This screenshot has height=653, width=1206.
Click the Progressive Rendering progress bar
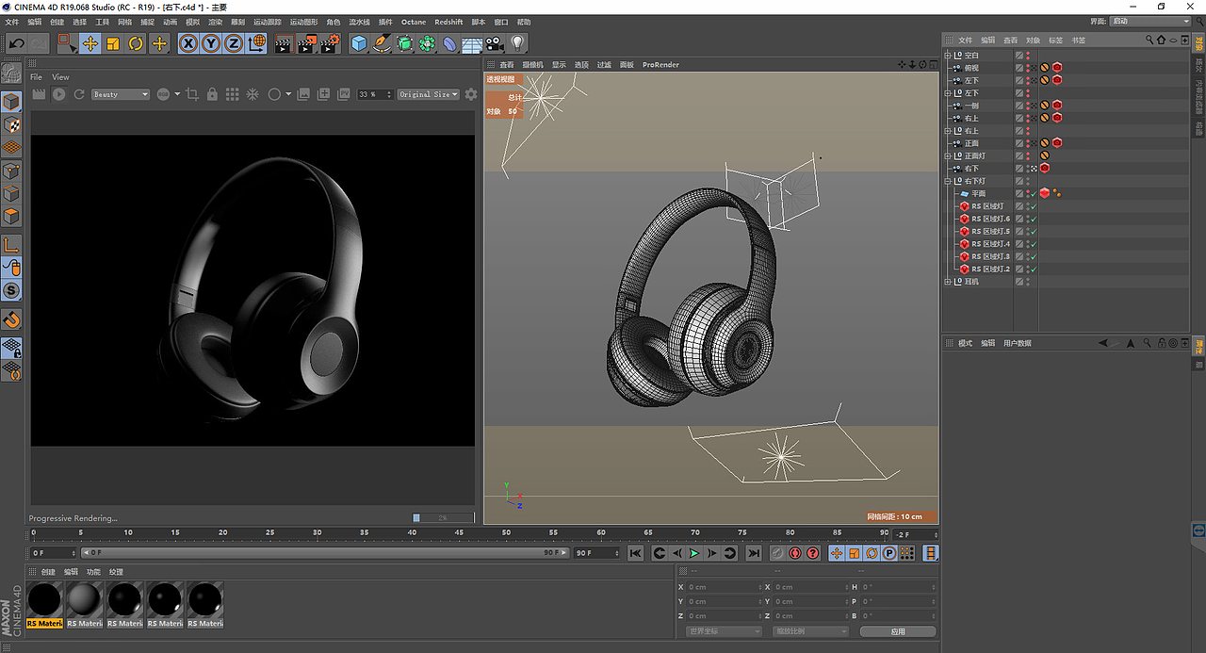pyautogui.click(x=444, y=517)
